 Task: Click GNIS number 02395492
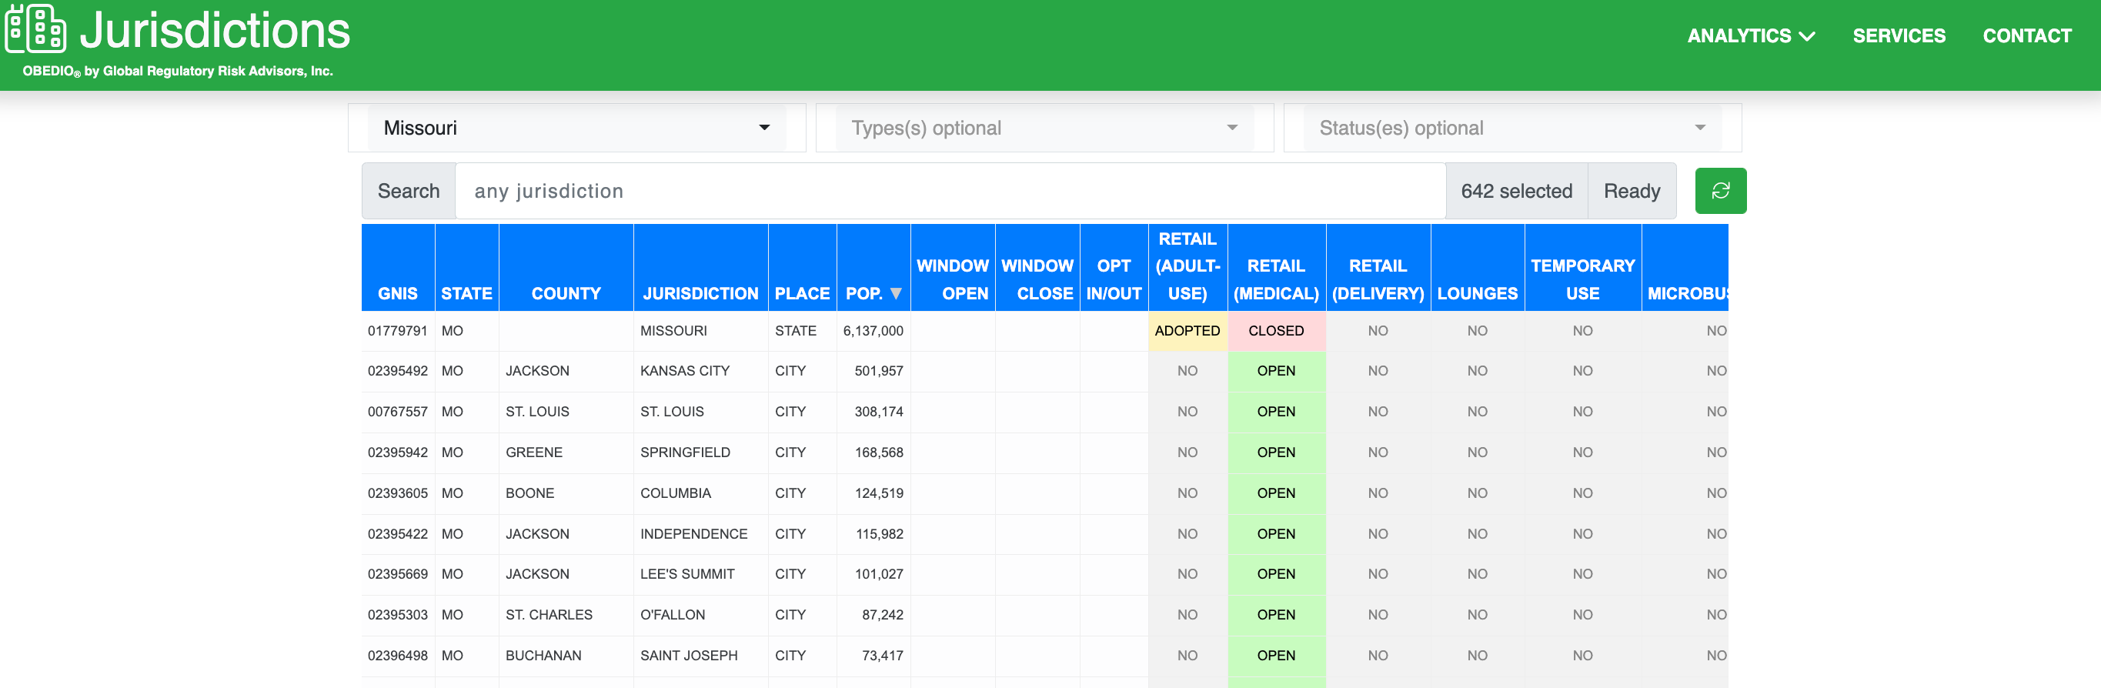tap(397, 371)
